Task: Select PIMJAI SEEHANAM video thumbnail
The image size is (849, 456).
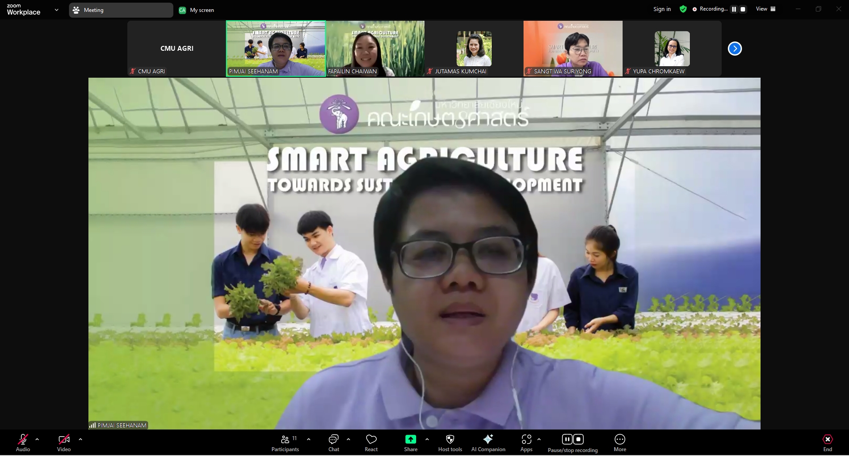Action: [x=276, y=49]
